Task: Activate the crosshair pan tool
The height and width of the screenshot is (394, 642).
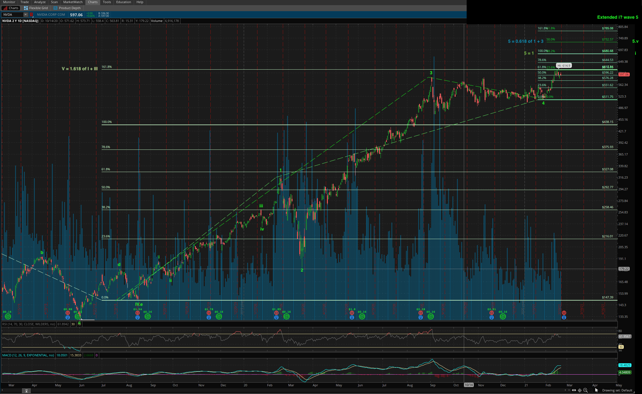Action: (580, 390)
